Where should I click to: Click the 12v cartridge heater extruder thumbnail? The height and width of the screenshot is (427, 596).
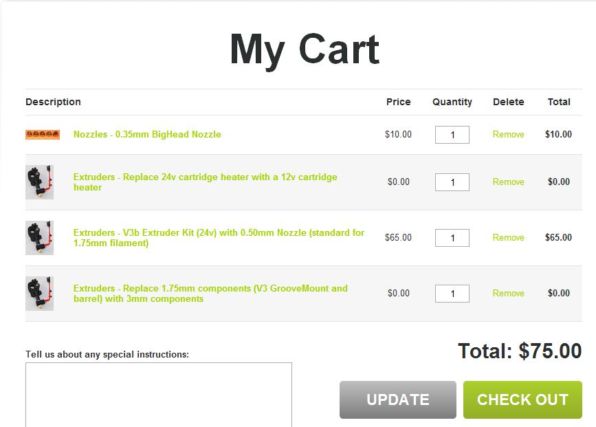(39, 182)
